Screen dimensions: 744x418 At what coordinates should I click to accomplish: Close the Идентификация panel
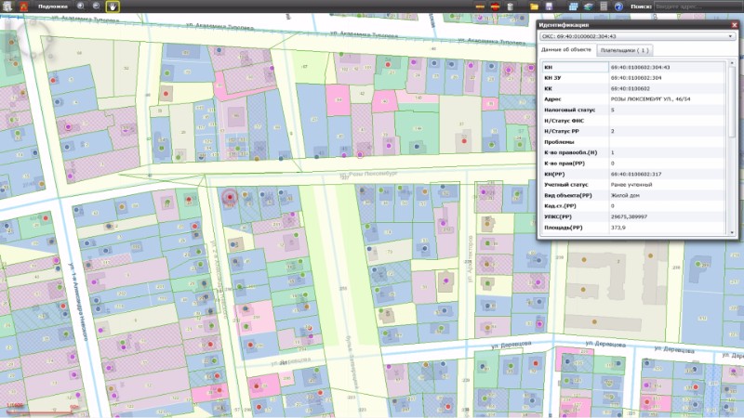(x=733, y=23)
